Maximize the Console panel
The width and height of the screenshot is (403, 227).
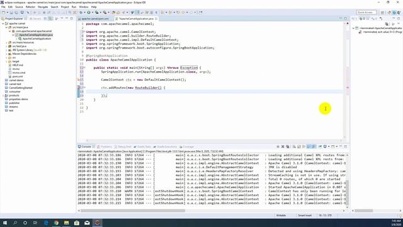346,147
